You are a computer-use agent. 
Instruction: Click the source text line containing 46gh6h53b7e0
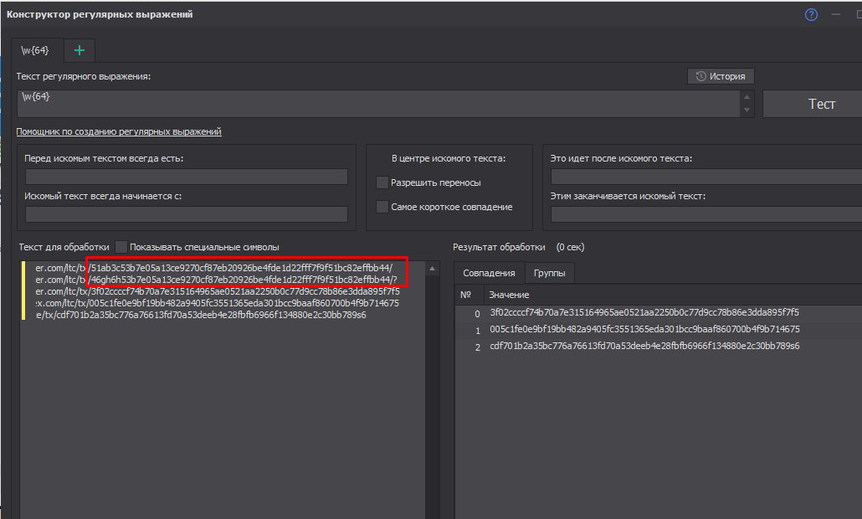pyautogui.click(x=217, y=280)
